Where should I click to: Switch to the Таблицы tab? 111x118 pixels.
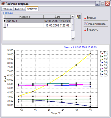(7, 9)
